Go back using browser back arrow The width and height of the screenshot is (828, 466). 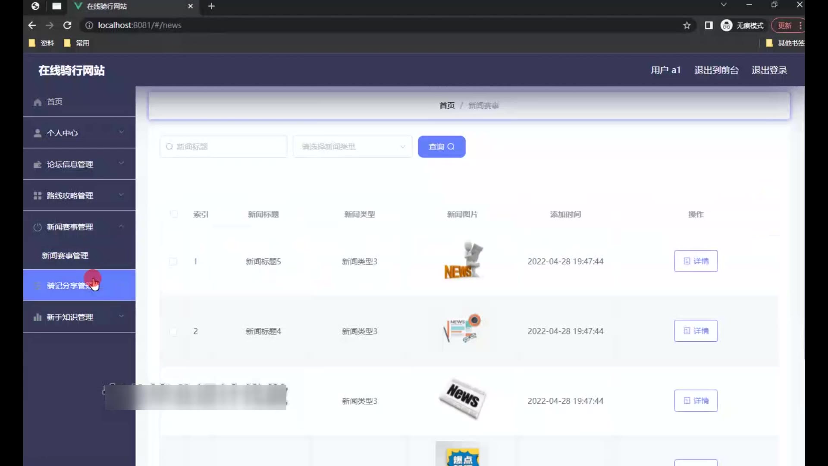point(32,25)
